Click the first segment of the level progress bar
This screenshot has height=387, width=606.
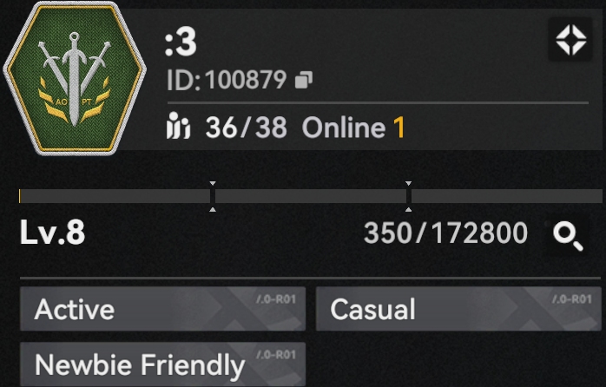115,196
